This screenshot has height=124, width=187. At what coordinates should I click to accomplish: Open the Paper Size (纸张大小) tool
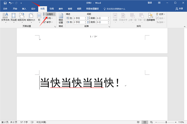(x=31, y=18)
